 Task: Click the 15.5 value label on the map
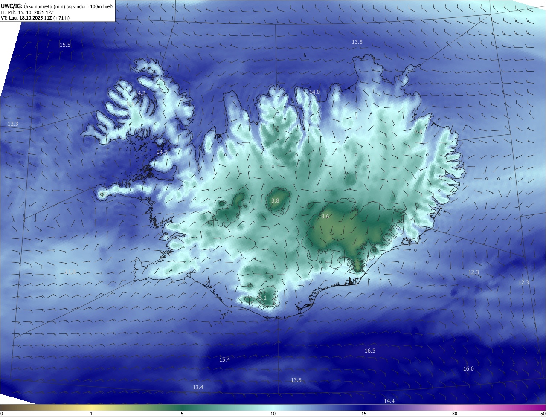coord(65,45)
